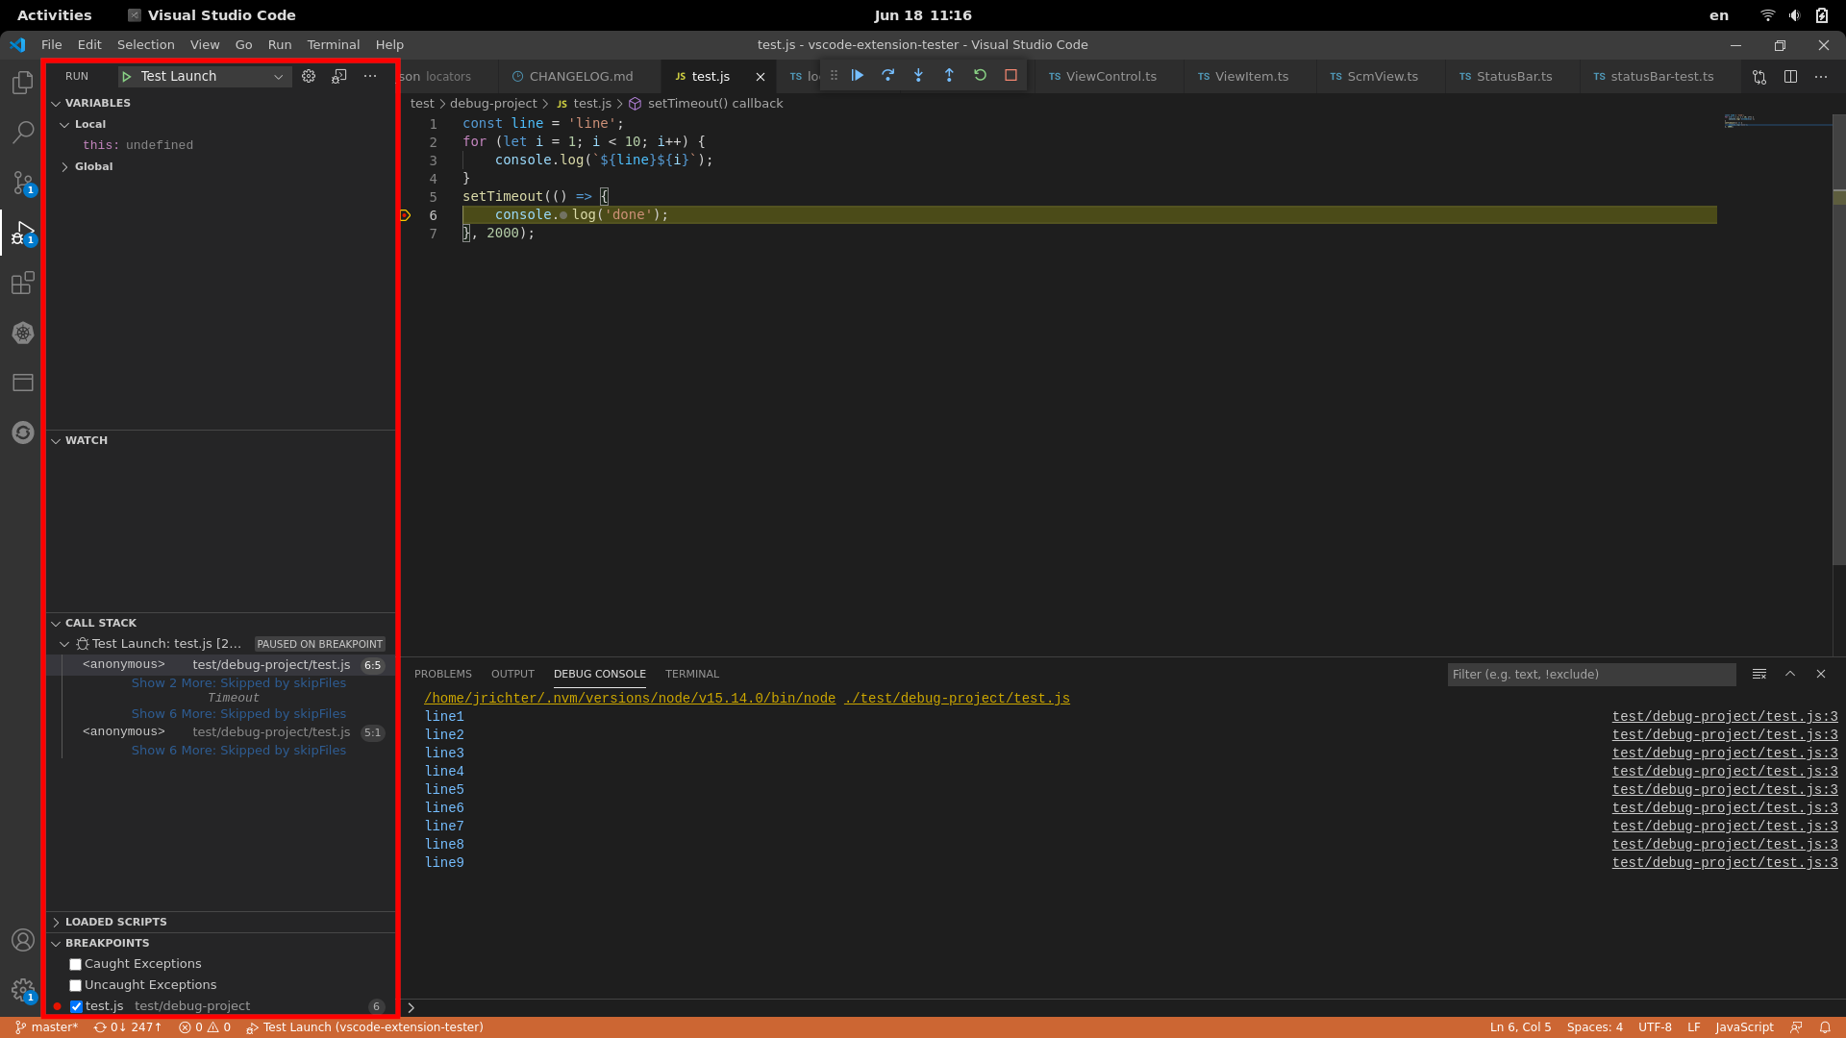Viewport: 1846px width, 1038px height.
Task: Open notifications bell in status bar
Action: tap(1825, 1027)
